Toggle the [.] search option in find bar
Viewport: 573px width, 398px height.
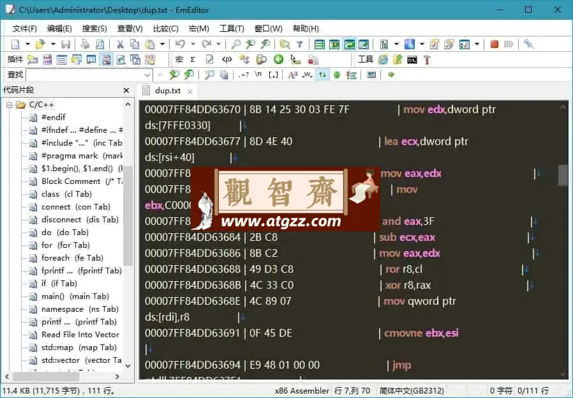coord(273,75)
